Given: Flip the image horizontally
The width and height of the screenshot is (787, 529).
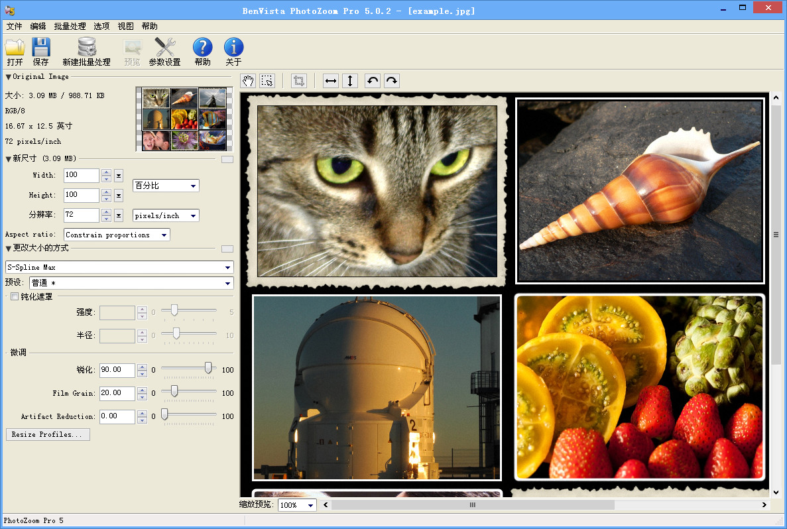Looking at the screenshot, I should [x=331, y=81].
